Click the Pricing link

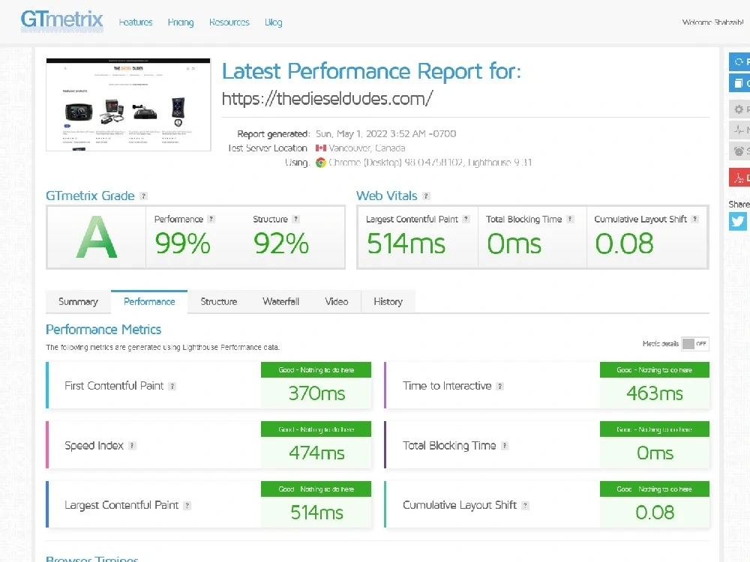pos(181,22)
